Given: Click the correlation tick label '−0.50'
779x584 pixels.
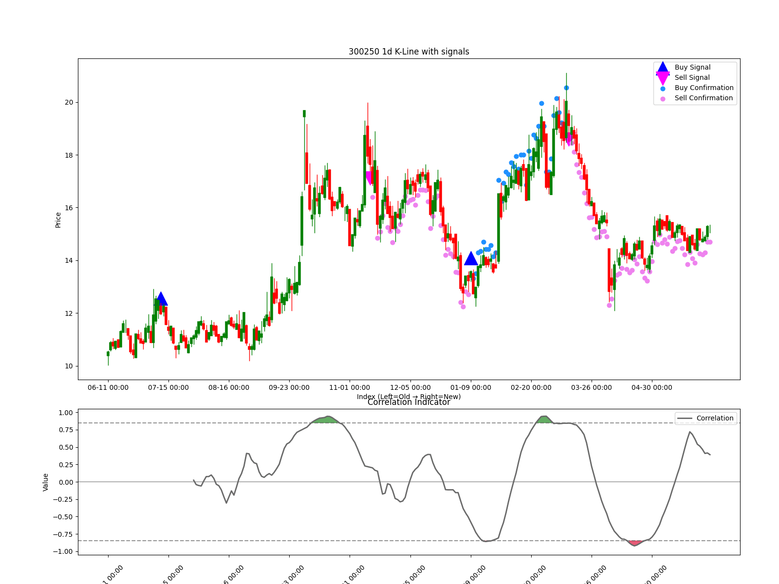Looking at the screenshot, I should point(63,517).
